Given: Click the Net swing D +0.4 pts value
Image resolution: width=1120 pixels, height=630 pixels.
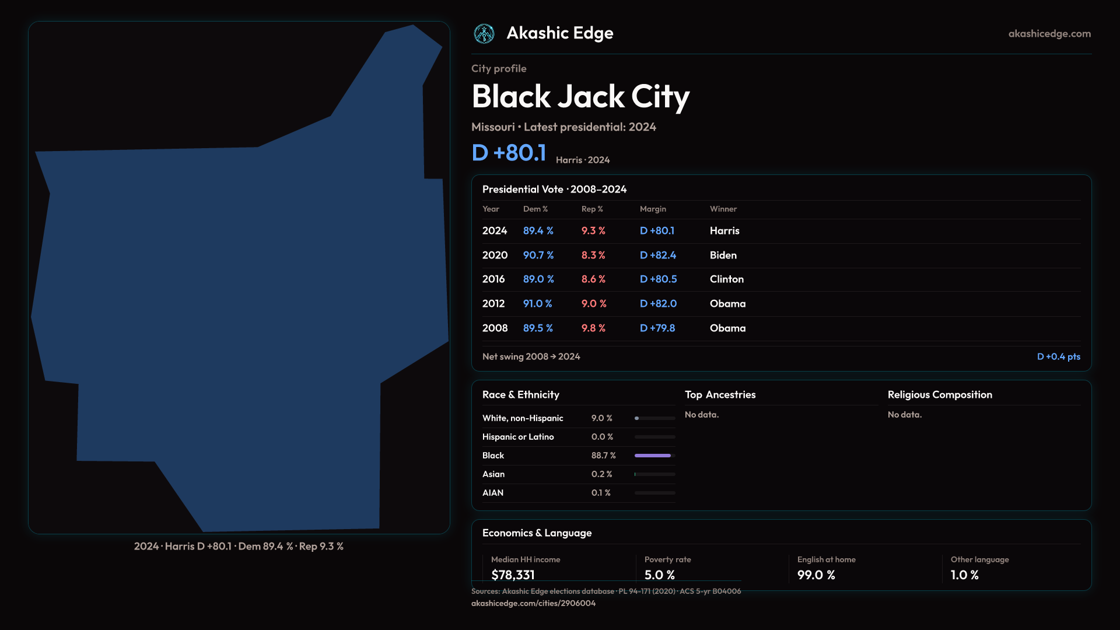Looking at the screenshot, I should (x=1058, y=356).
